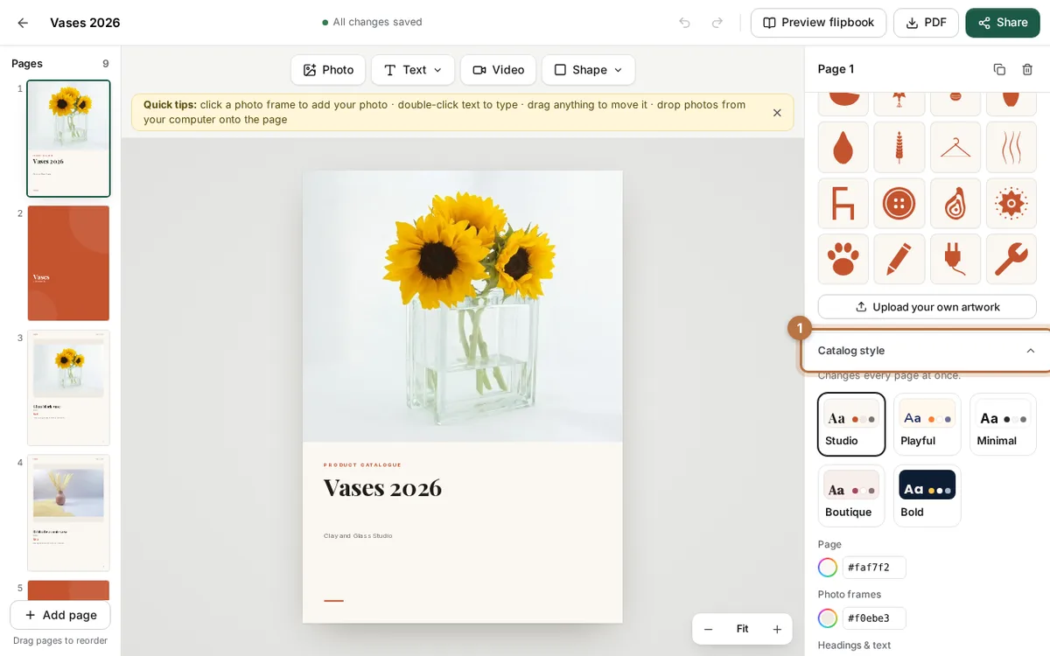Insert the water drop artwork
Viewport: 1050px width, 656px height.
pos(843,147)
